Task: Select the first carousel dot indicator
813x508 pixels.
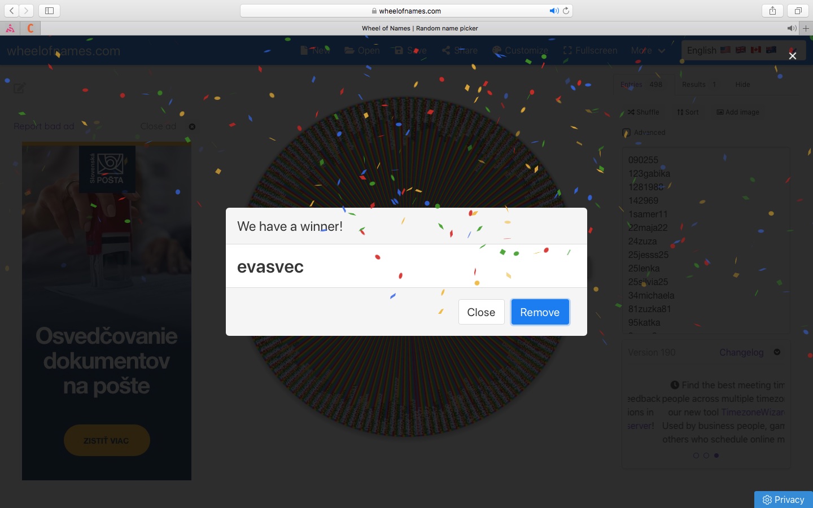Action: tap(696, 456)
